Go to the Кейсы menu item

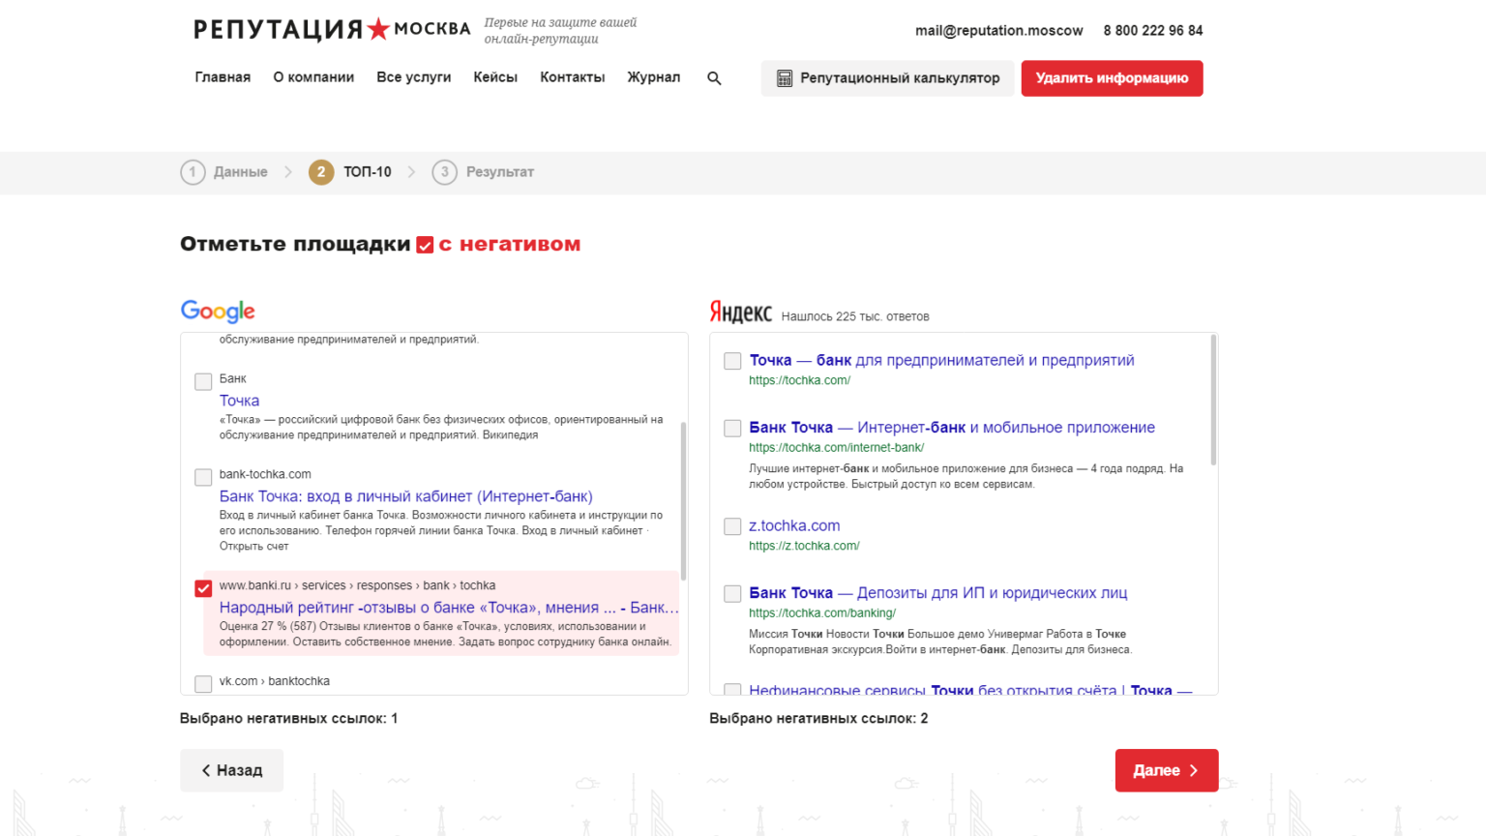495,77
